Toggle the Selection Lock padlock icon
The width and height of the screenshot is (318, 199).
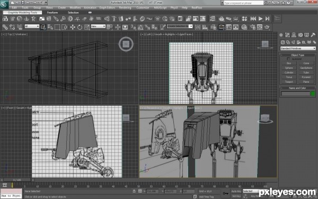[x=134, y=191]
